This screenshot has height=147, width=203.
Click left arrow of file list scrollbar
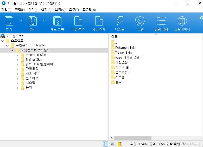[x=112, y=138]
